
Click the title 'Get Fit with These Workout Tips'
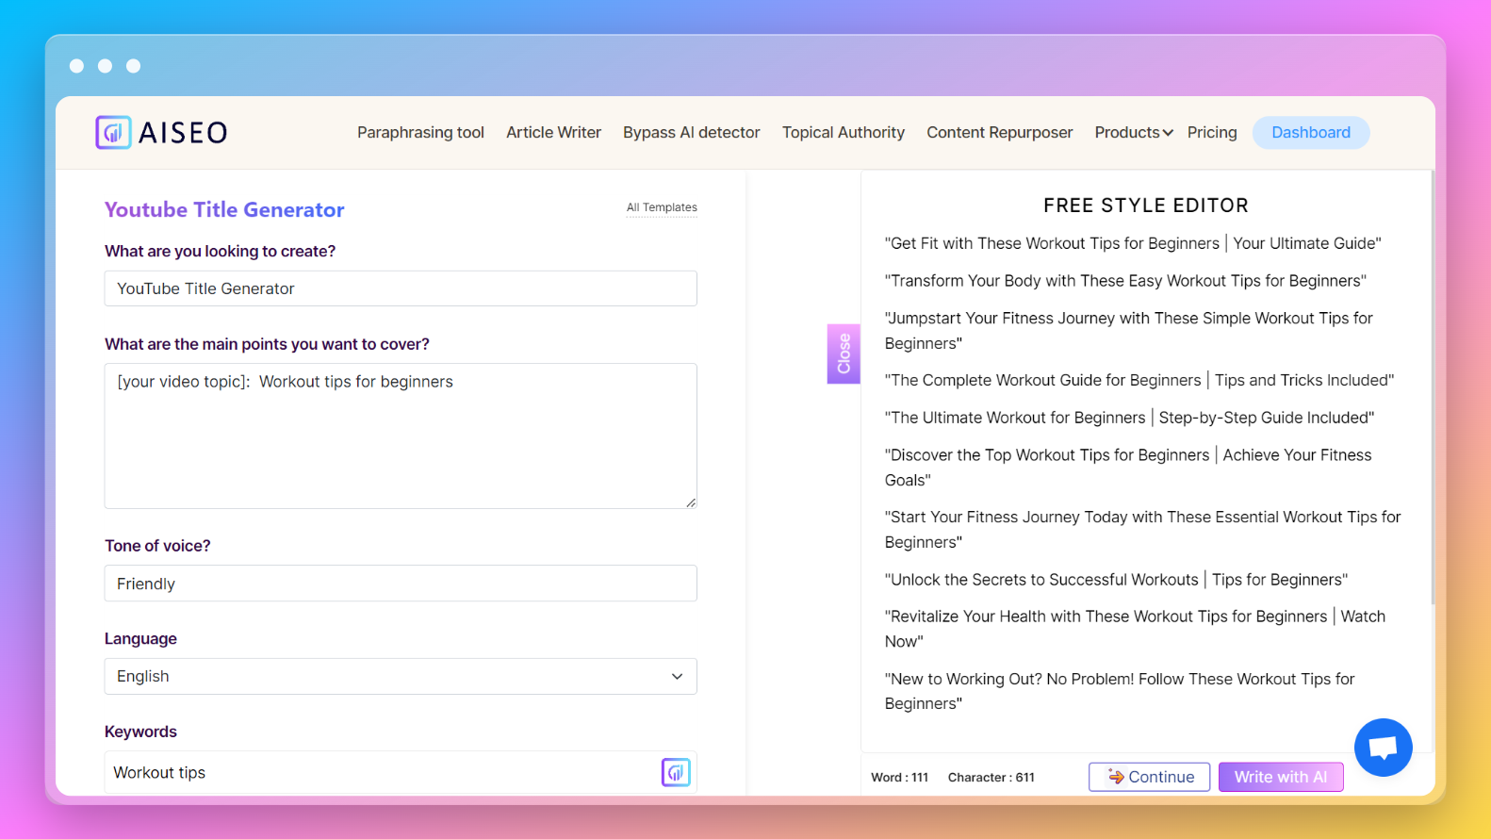click(1133, 243)
